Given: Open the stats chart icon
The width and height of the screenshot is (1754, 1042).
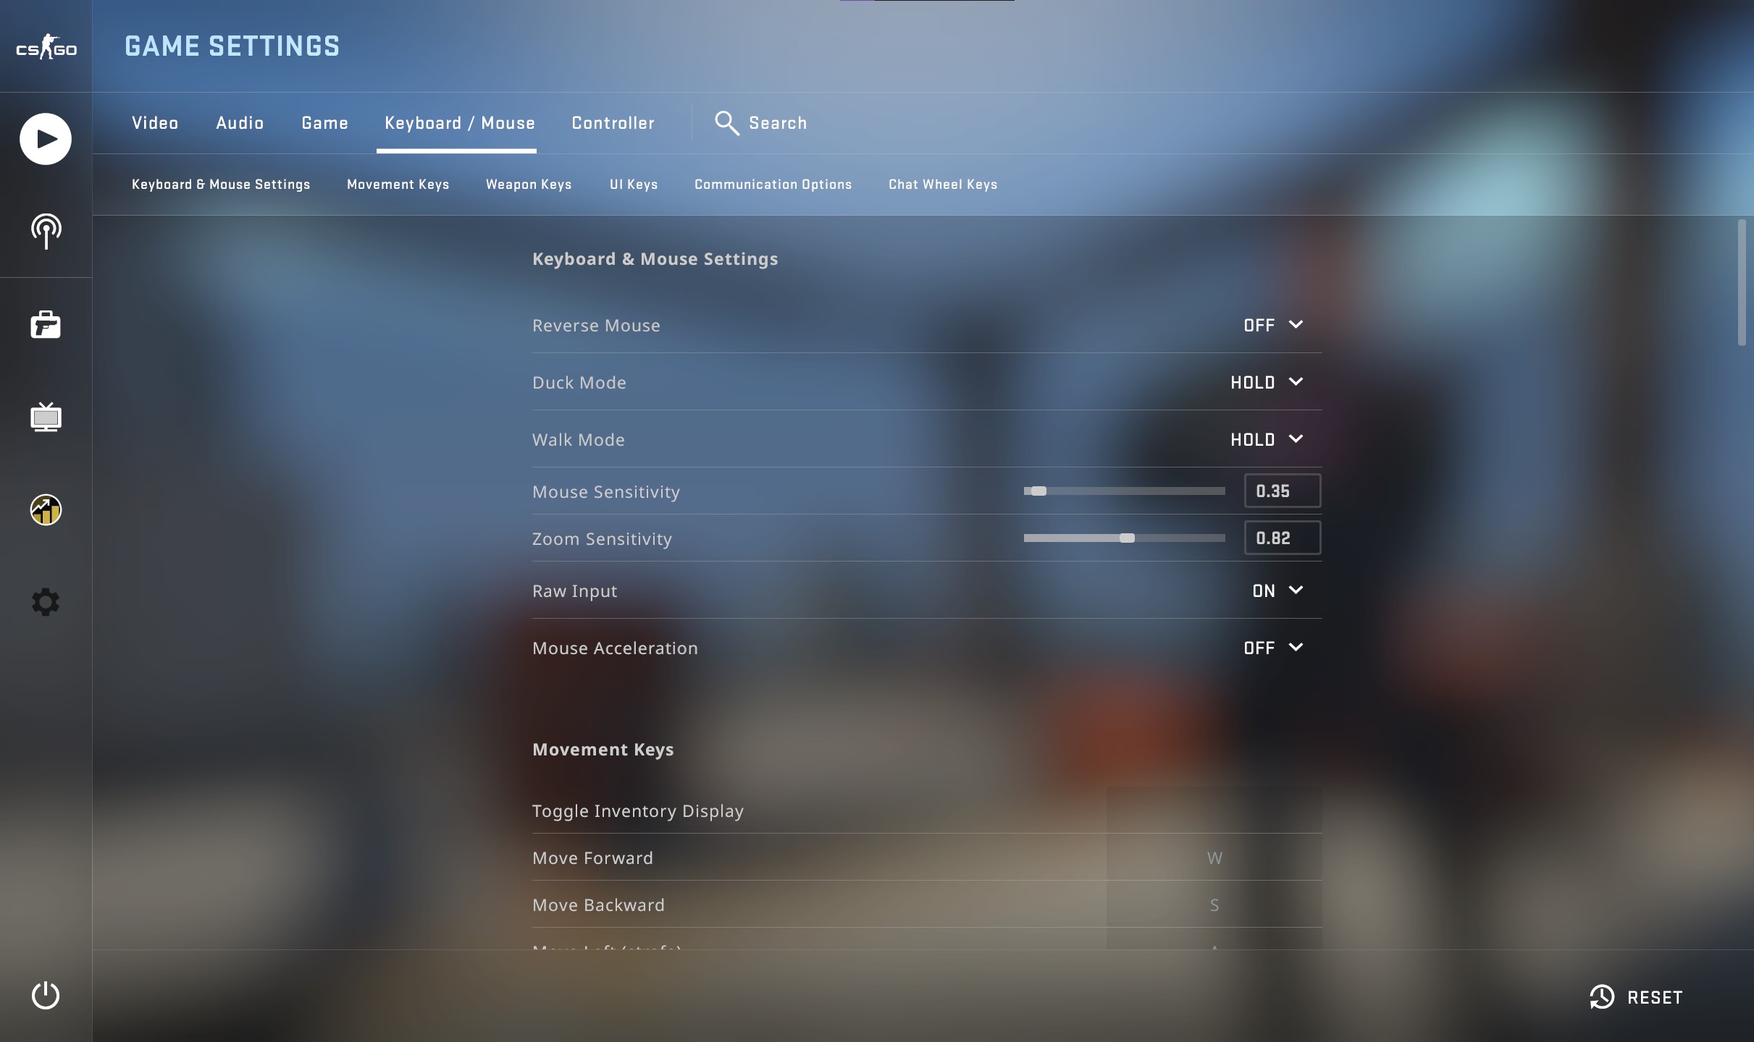Looking at the screenshot, I should 46,510.
